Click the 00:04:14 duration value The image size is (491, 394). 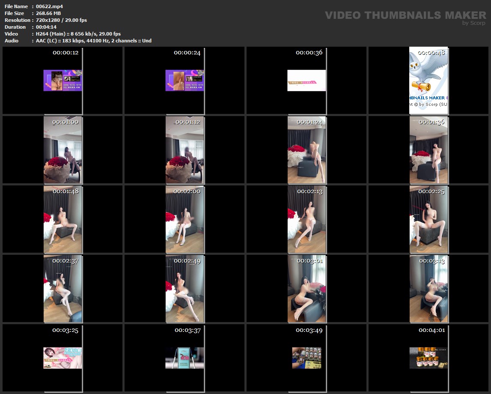pyautogui.click(x=46, y=27)
